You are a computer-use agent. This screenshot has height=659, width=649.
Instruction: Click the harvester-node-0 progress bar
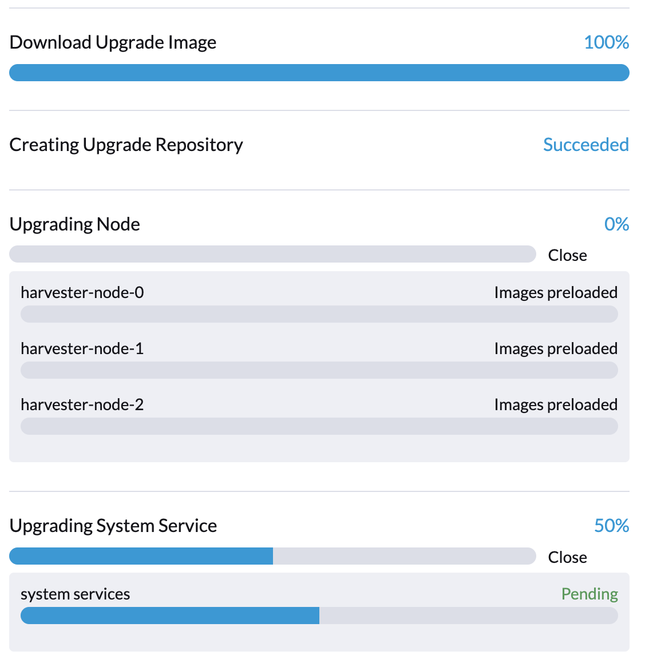319,314
